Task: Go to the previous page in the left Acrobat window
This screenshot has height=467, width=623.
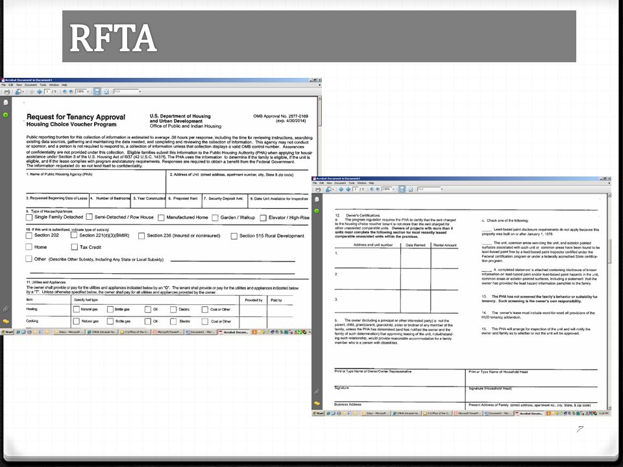Action: (x=31, y=91)
